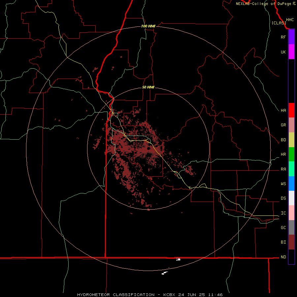The image size is (297, 297).
Task: Click the HHC product label
Action: coord(290,20)
